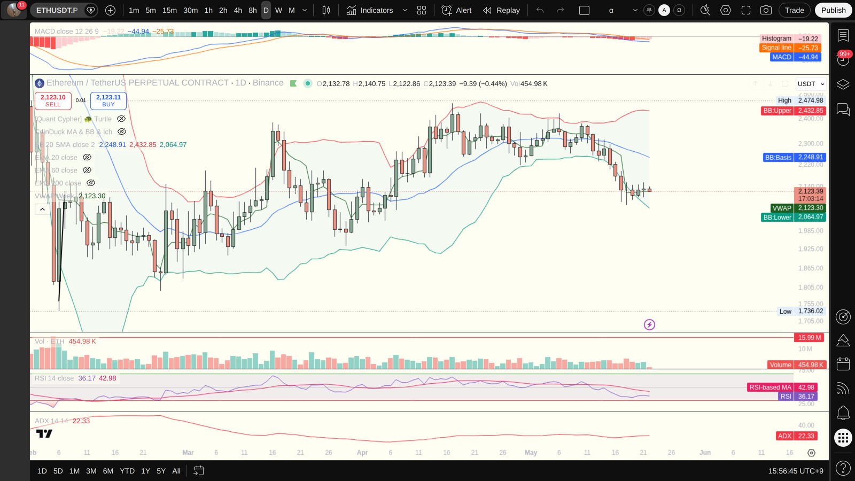Click the 2,123.10 SELL button

click(53, 100)
